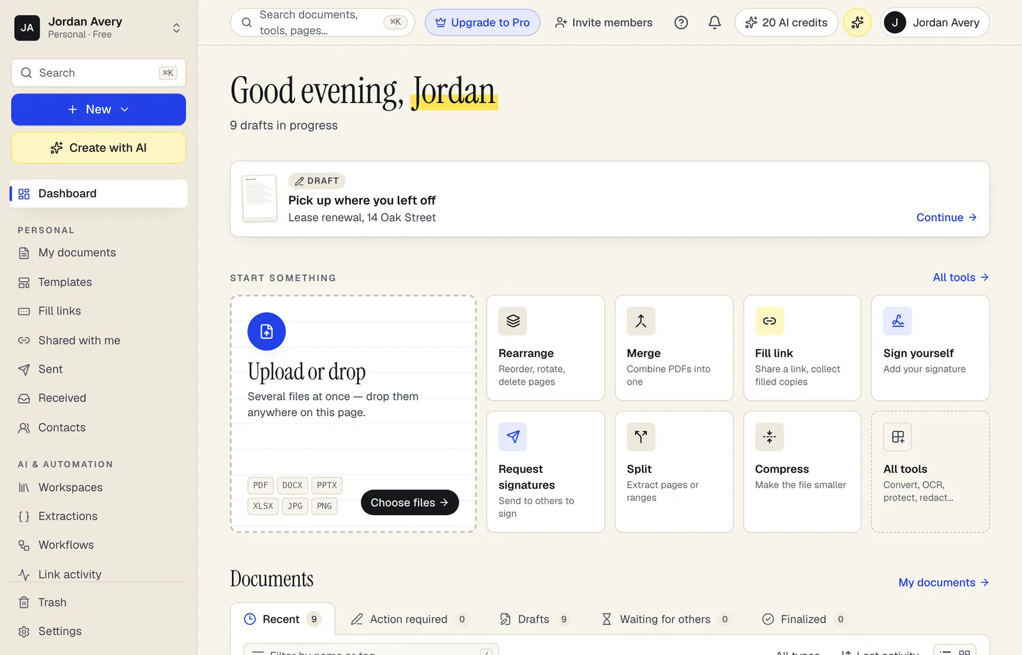
Task: Switch to Waiting for others tab
Action: pos(666,619)
